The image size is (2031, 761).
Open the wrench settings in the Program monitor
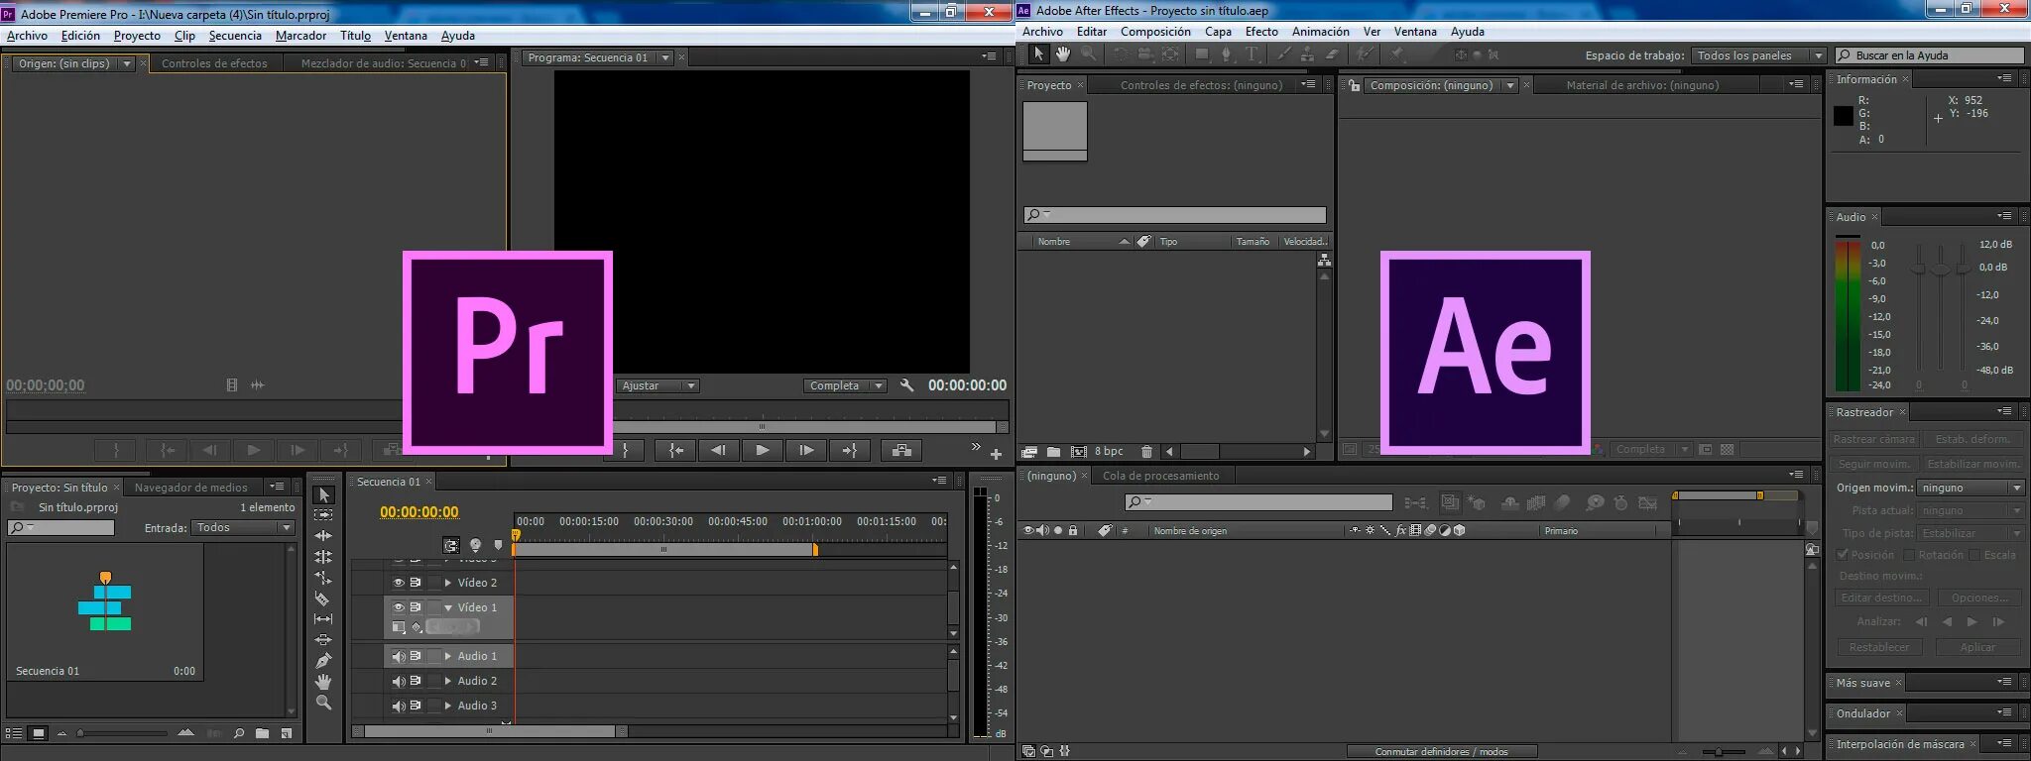[x=906, y=385]
